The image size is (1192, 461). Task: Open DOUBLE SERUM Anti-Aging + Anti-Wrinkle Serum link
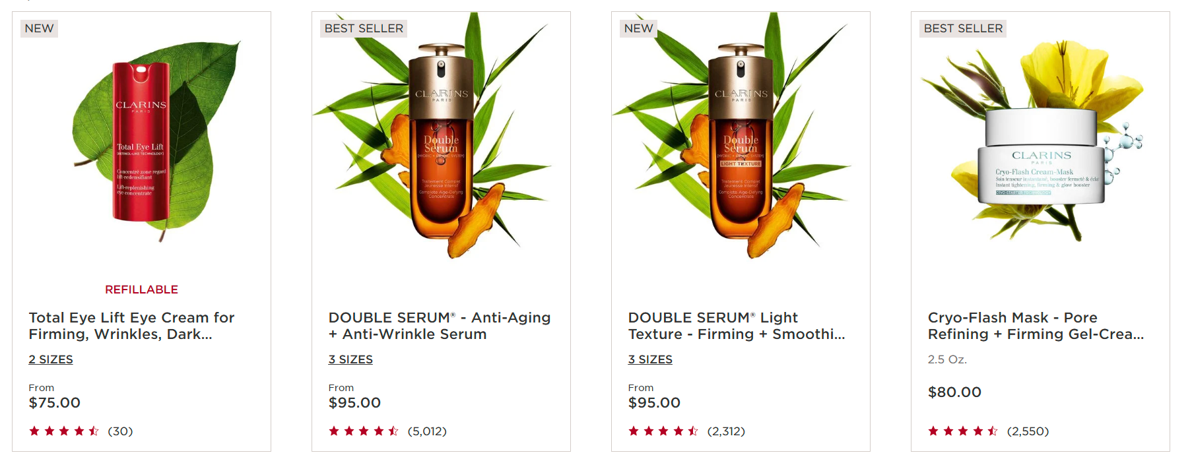pos(440,326)
